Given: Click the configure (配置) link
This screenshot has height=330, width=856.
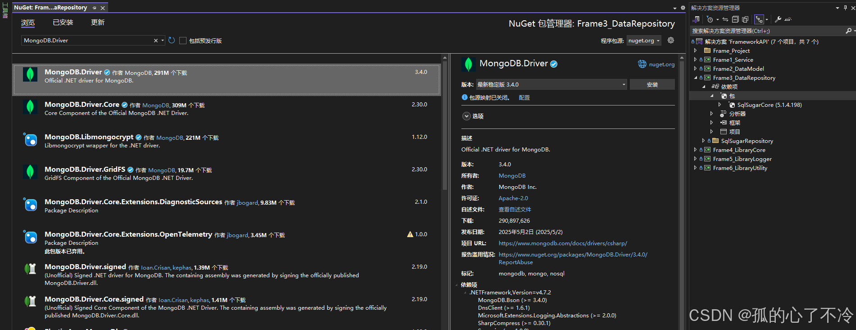Looking at the screenshot, I should [524, 97].
